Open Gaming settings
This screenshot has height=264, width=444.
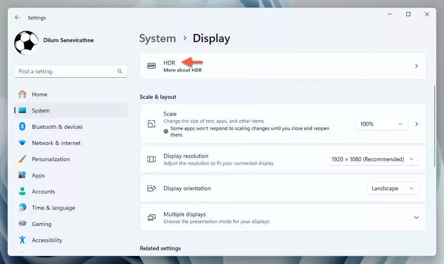pyautogui.click(x=71, y=224)
